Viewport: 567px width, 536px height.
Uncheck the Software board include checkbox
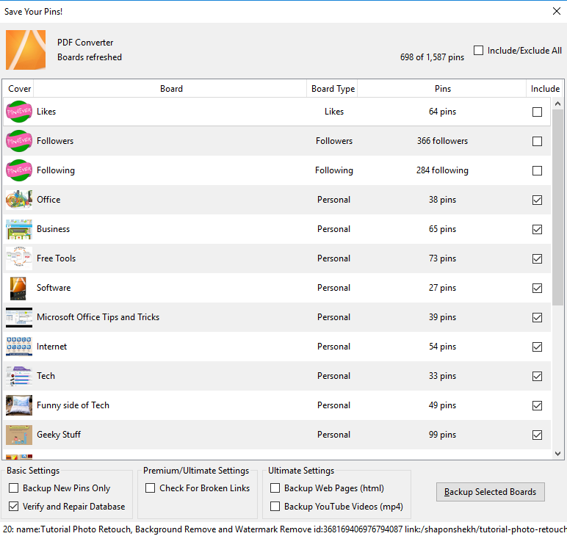click(x=538, y=288)
